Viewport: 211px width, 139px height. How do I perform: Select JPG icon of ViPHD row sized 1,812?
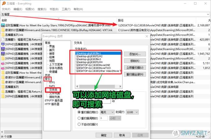[x=3, y=68]
